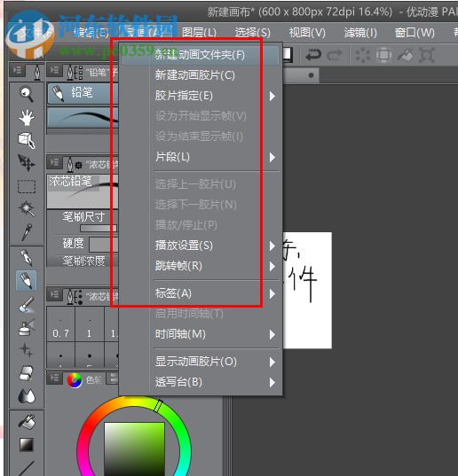Click the 播放/停止(P) menu entry

tap(201, 225)
